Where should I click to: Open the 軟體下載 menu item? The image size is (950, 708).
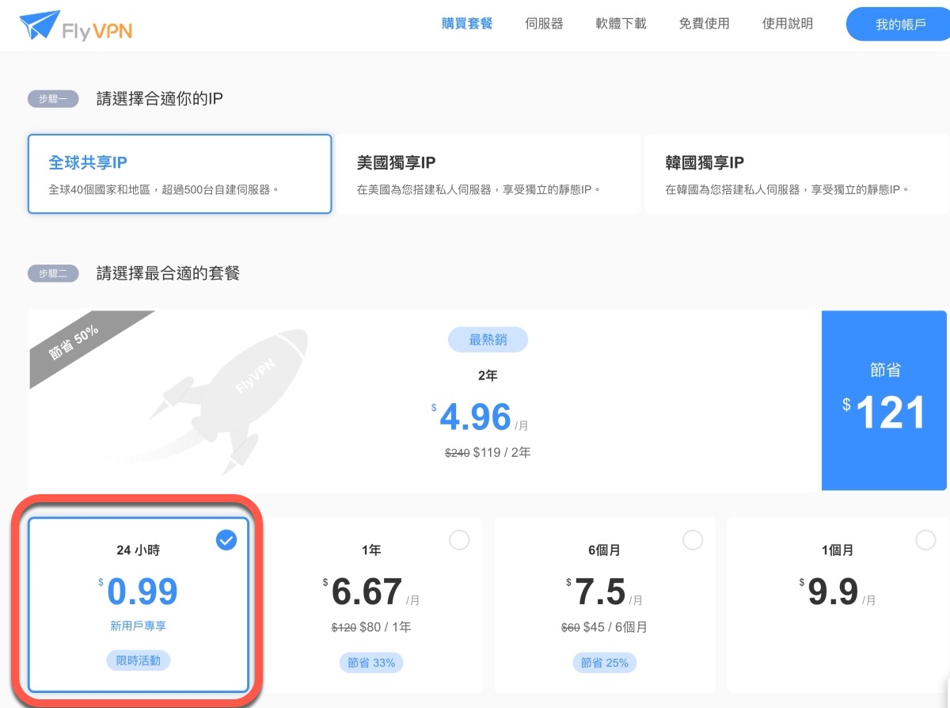coord(621,24)
